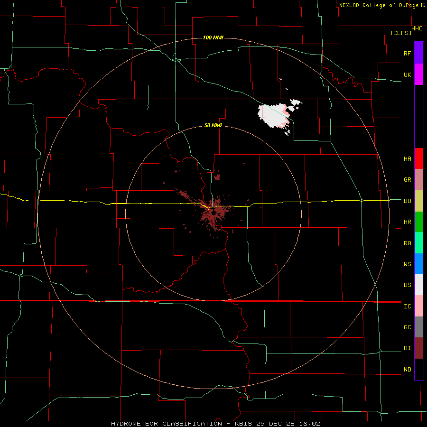The width and height of the screenshot is (427, 427).
Task: Click the 'GC' legend label
Action: [x=407, y=327]
